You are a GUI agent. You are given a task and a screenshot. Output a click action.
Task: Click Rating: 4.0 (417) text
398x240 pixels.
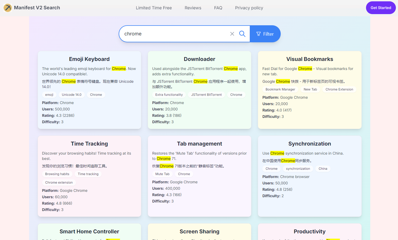click(x=277, y=110)
